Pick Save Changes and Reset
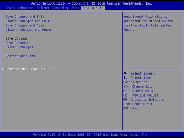Screen dimensions: 184x138 [x=26, y=25]
